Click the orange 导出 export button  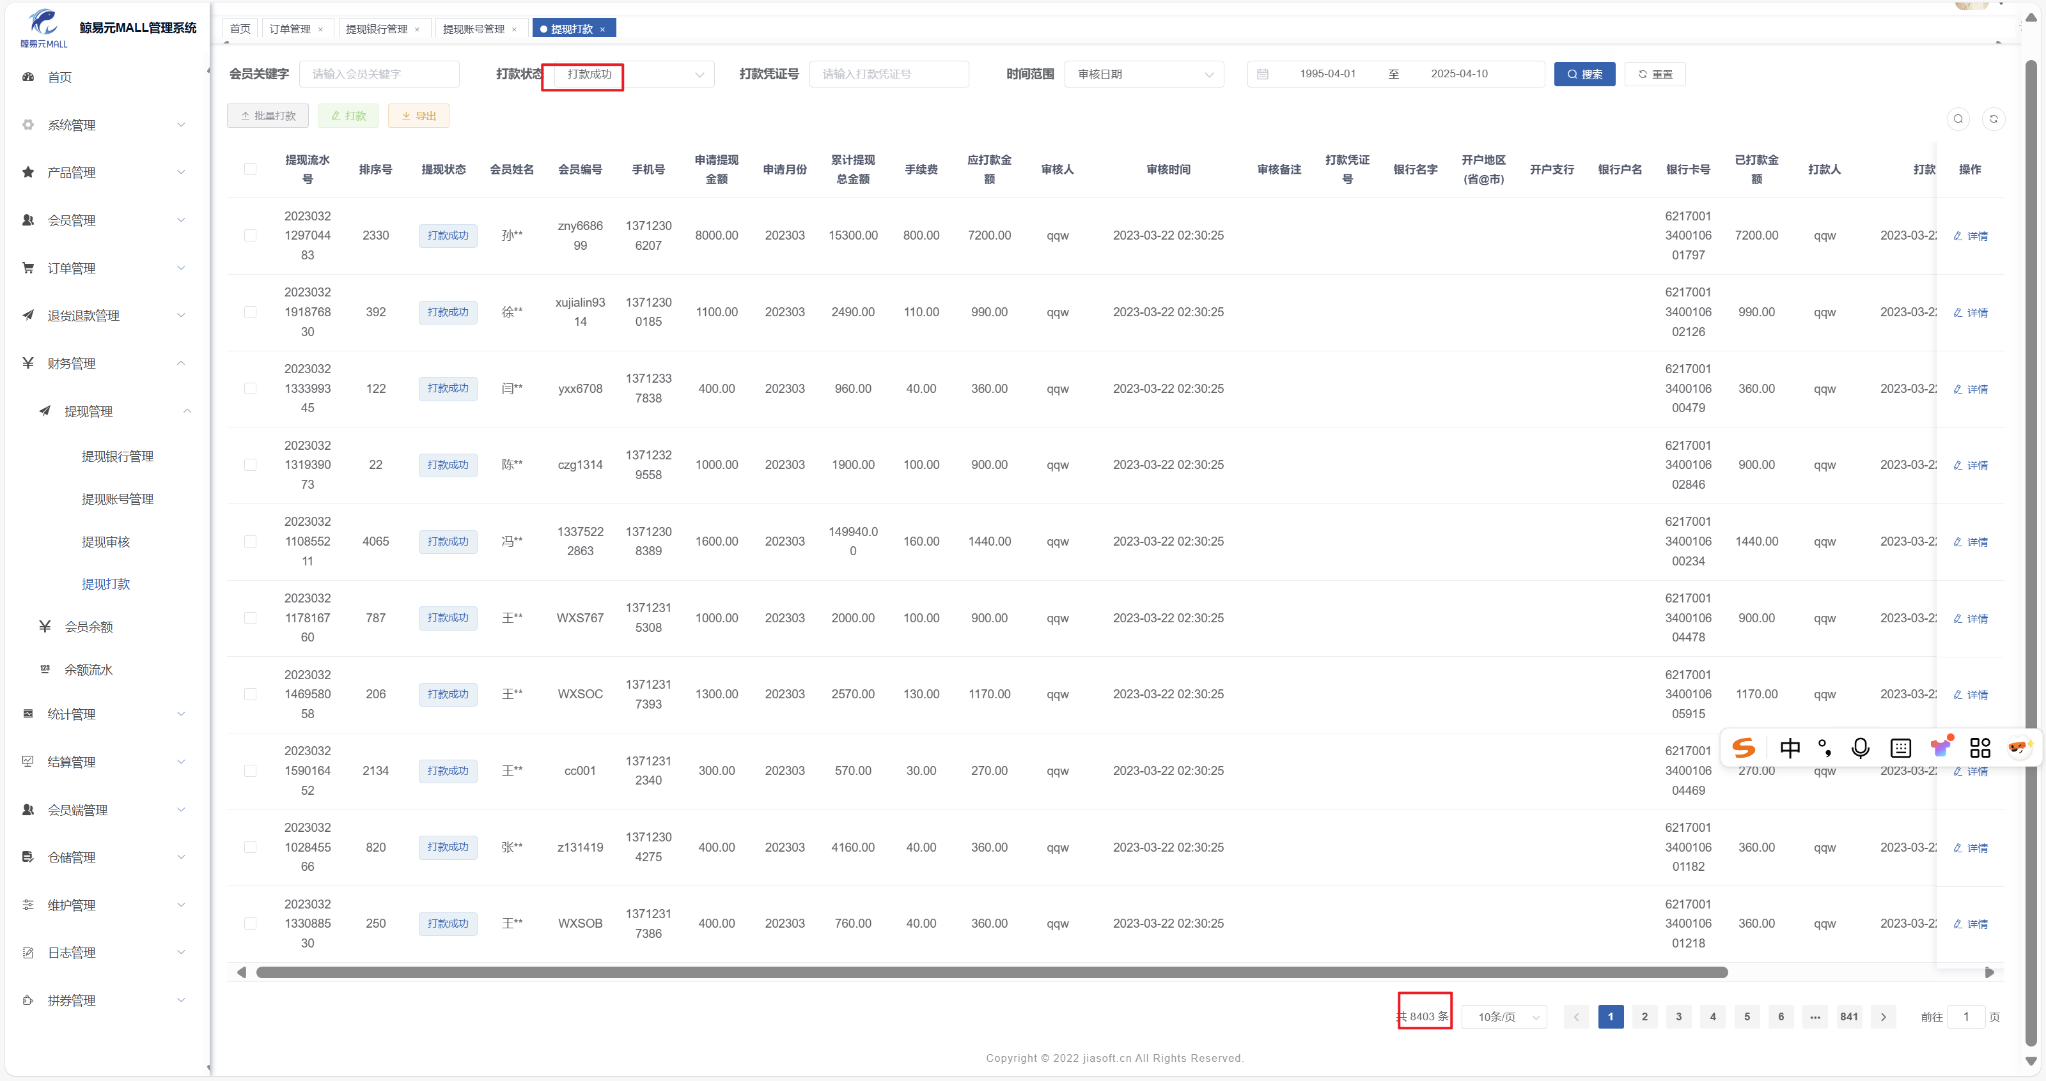click(419, 116)
